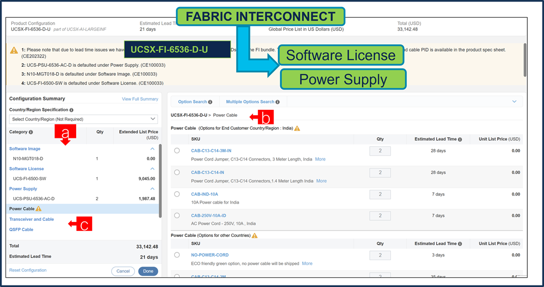Image resolution: width=544 pixels, height=287 pixels.
Task: Click the N10-MGT018-D item row
Action: (82, 159)
